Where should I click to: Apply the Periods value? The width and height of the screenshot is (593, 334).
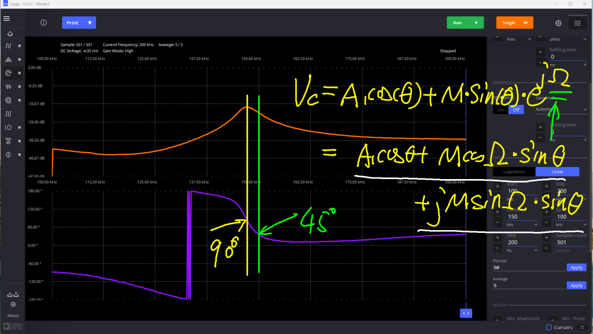(x=577, y=268)
